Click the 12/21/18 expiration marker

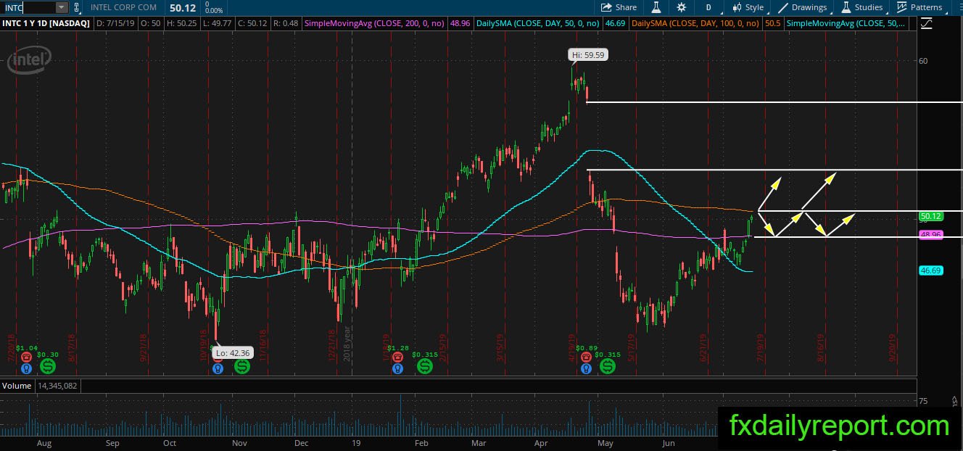click(x=330, y=347)
